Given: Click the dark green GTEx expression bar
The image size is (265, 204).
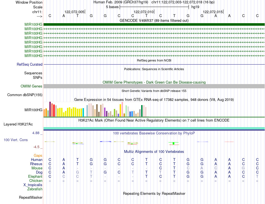Looking at the screenshot, I should point(142,111).
